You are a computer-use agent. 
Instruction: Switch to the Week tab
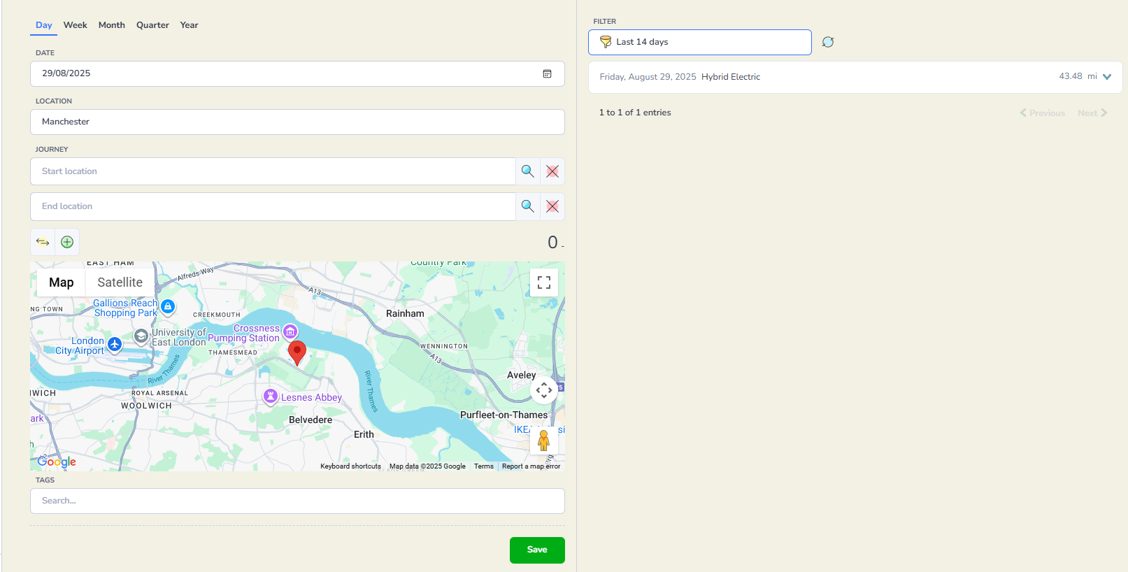click(x=76, y=25)
